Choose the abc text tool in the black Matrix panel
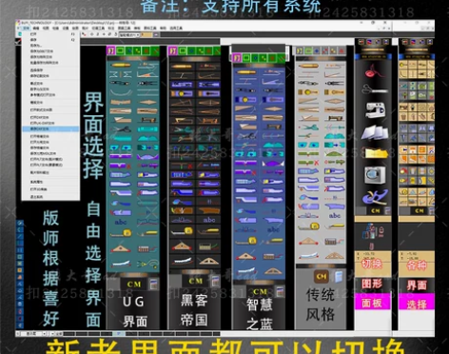Image resolution: width=449 pixels, height=354 pixels. tap(209, 220)
